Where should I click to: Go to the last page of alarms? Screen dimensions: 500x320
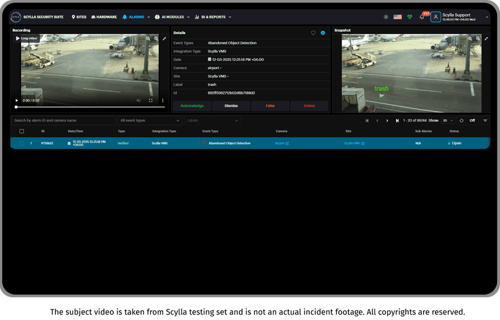pos(397,120)
